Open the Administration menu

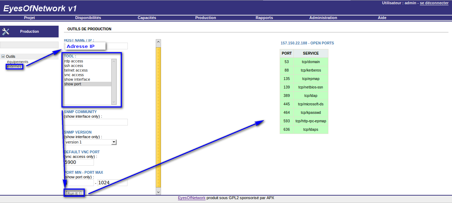click(323, 18)
